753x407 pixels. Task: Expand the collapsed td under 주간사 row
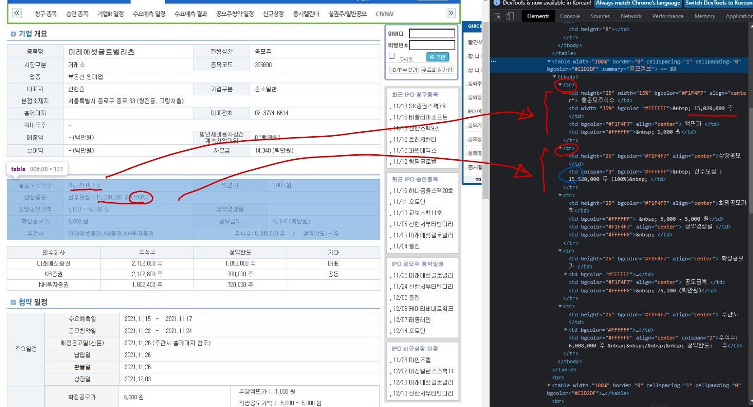coord(566,330)
